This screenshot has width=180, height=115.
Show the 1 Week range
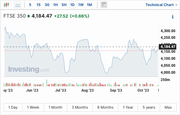[x=33, y=107]
